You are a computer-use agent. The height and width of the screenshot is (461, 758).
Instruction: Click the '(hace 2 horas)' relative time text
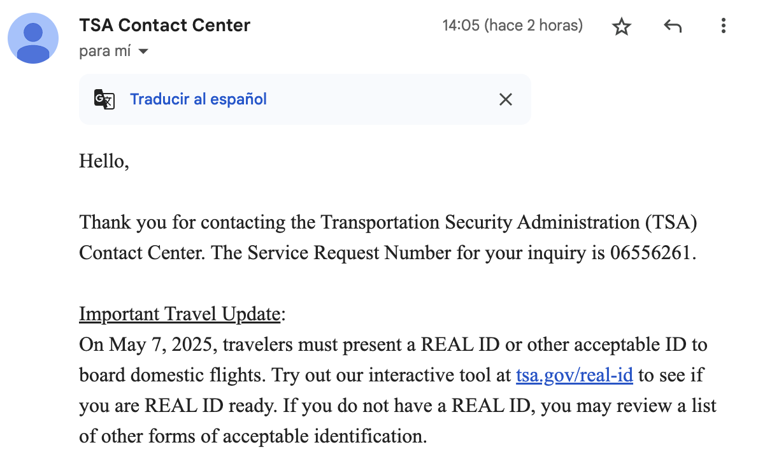click(533, 25)
